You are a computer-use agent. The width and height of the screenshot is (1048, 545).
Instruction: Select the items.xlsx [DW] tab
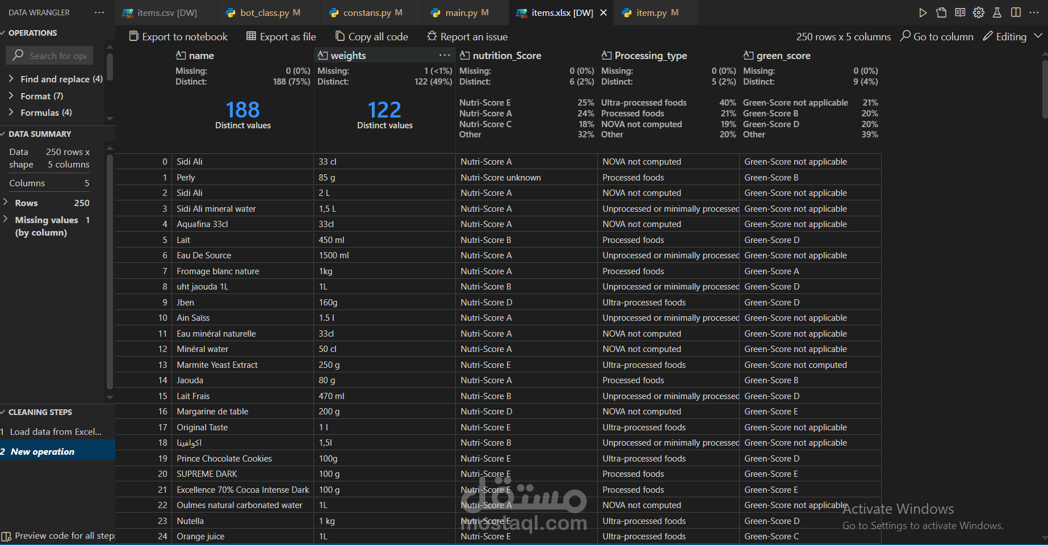561,12
